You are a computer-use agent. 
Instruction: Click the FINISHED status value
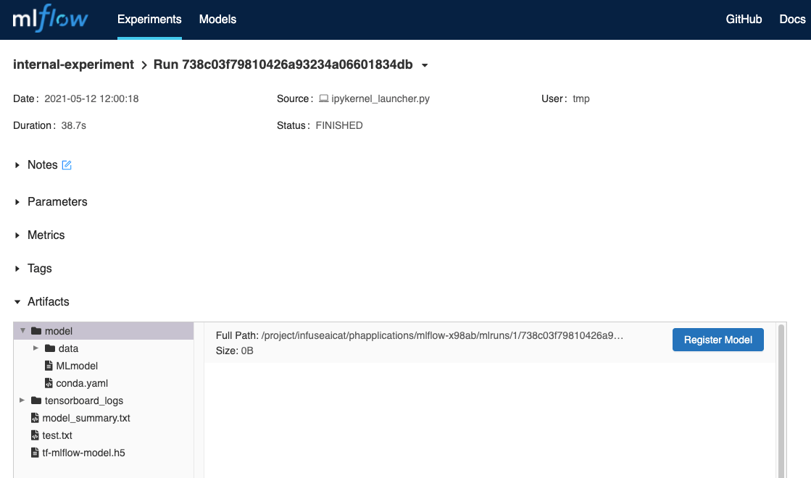click(339, 125)
